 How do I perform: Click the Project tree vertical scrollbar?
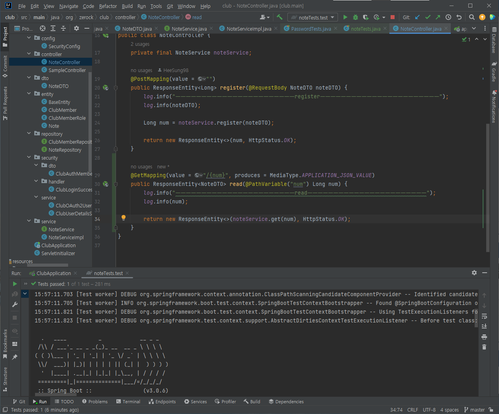(x=90, y=123)
